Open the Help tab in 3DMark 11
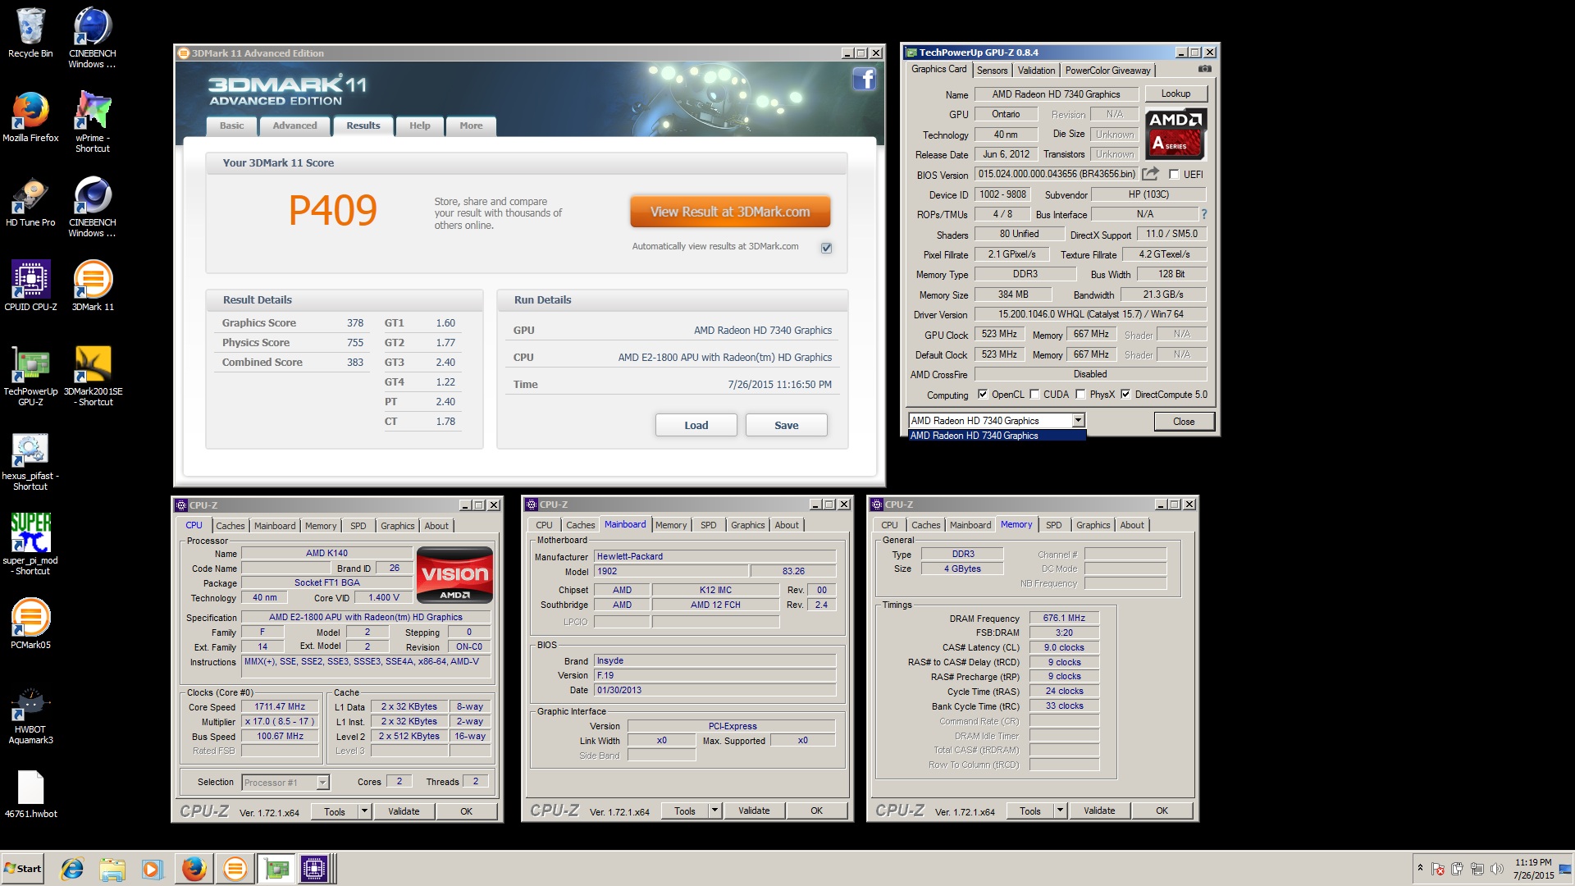Image resolution: width=1575 pixels, height=886 pixels. (x=419, y=126)
